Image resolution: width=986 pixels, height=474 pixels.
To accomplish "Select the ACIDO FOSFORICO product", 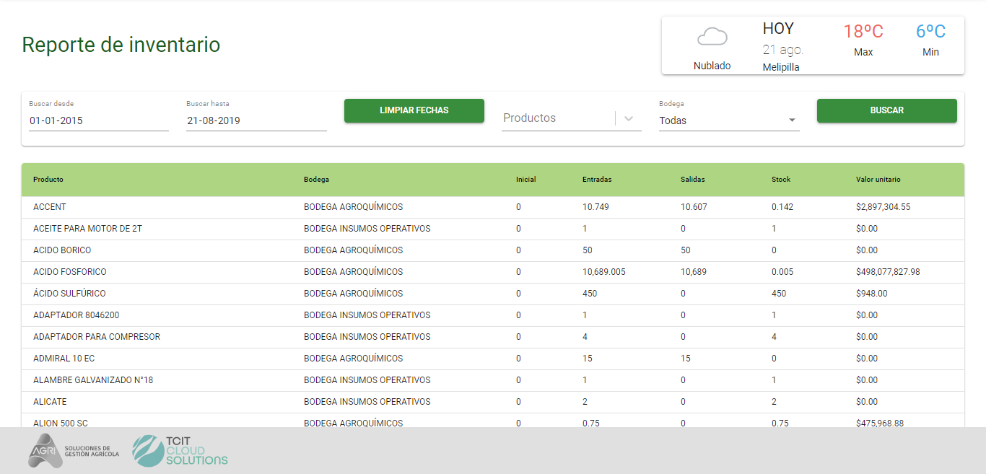I will pos(70,272).
